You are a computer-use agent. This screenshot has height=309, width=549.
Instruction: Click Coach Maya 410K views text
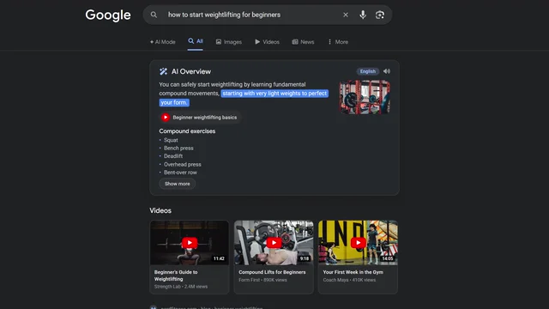(x=349, y=280)
